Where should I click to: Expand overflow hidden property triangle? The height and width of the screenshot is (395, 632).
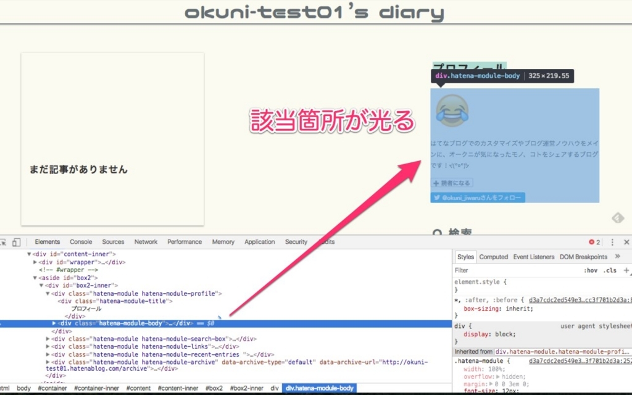(498, 377)
